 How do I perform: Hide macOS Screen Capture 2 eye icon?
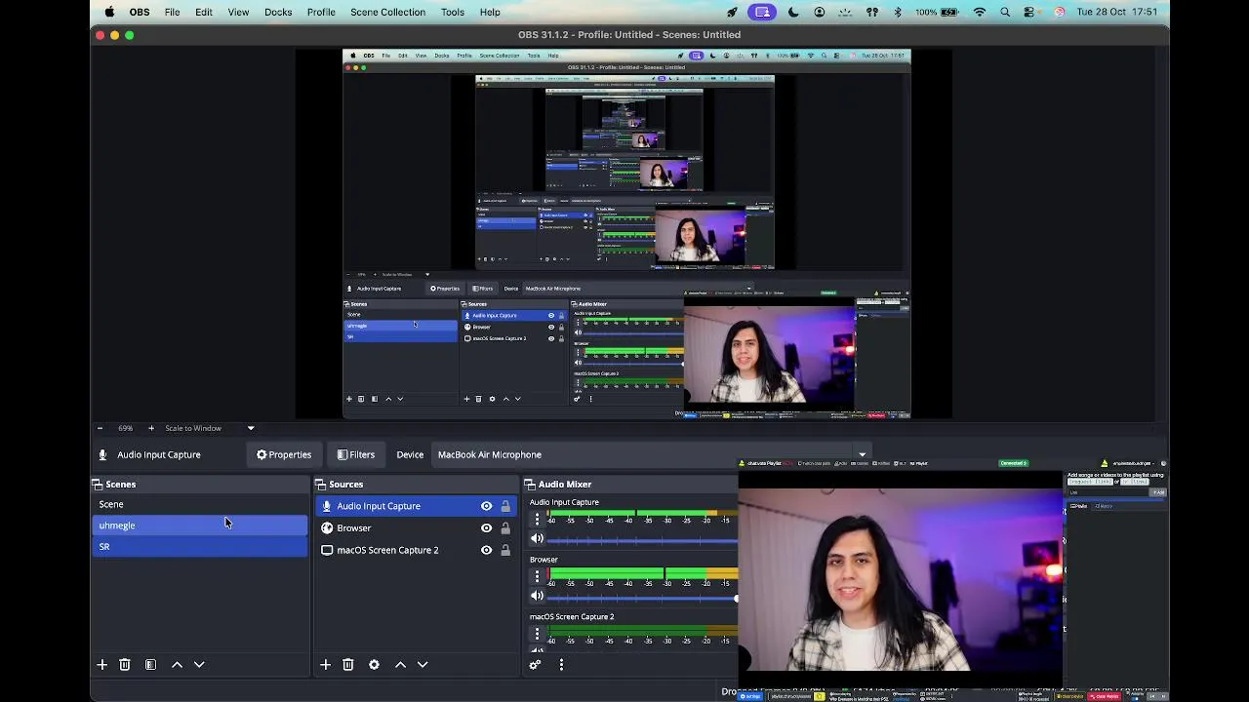coord(486,550)
